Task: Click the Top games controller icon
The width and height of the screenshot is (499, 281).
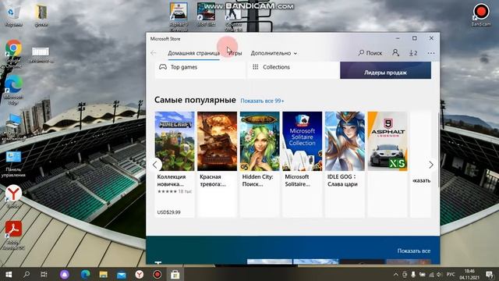Action: pyautogui.click(x=163, y=67)
